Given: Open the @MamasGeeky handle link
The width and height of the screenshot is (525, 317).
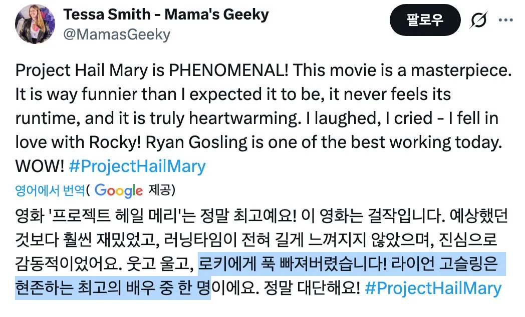Looking at the screenshot, I should pos(117,34).
